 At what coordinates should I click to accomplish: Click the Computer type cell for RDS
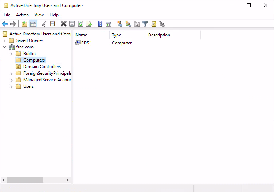click(122, 43)
